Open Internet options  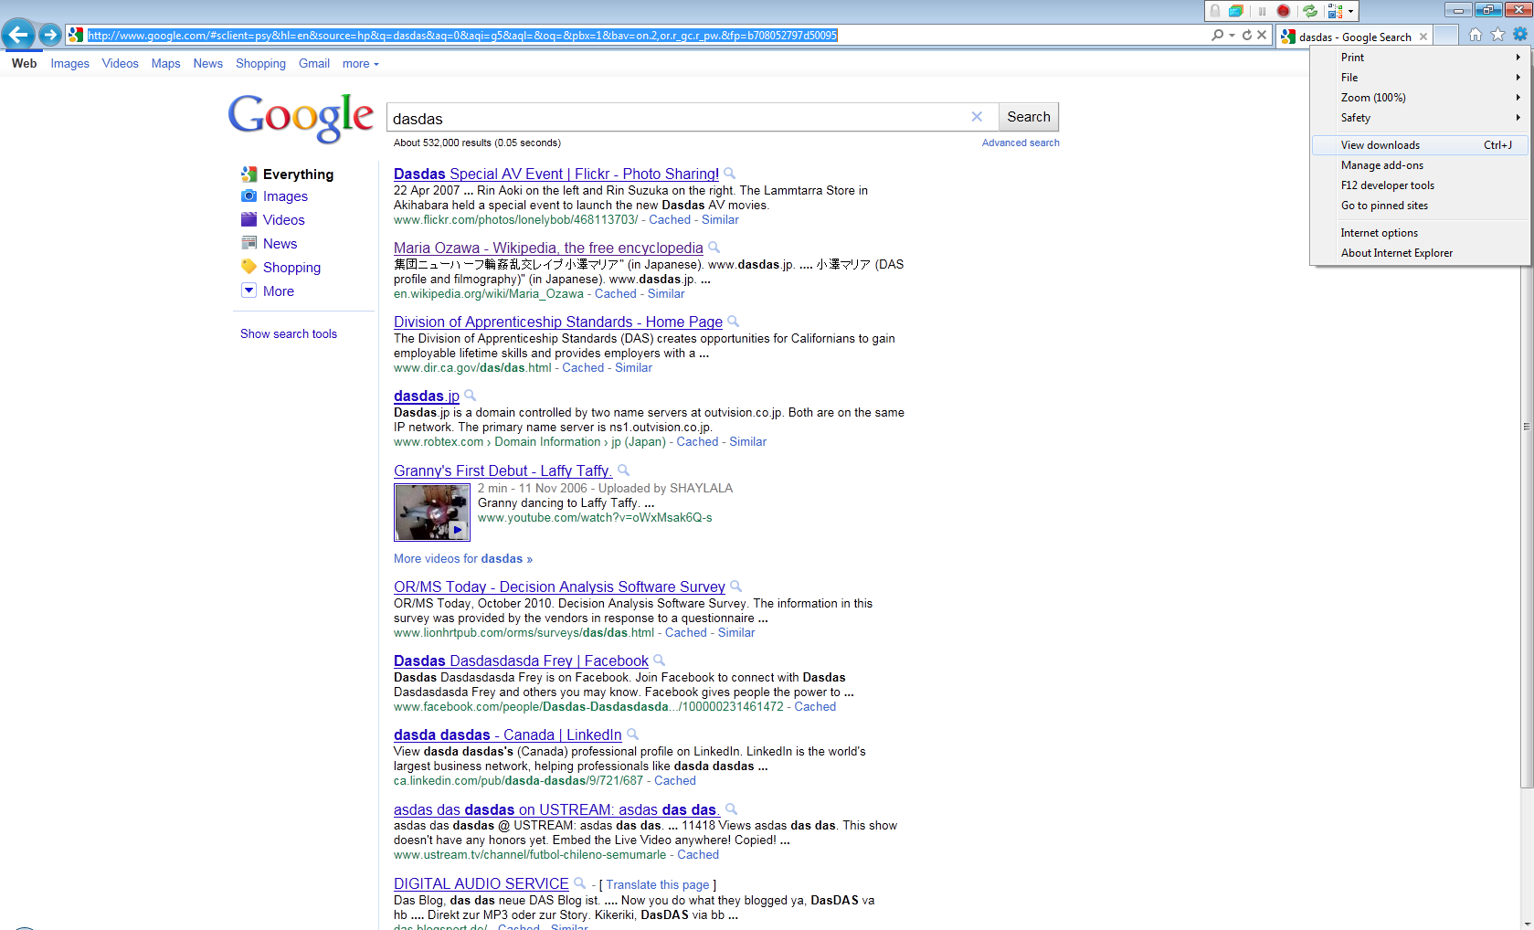click(1420, 233)
